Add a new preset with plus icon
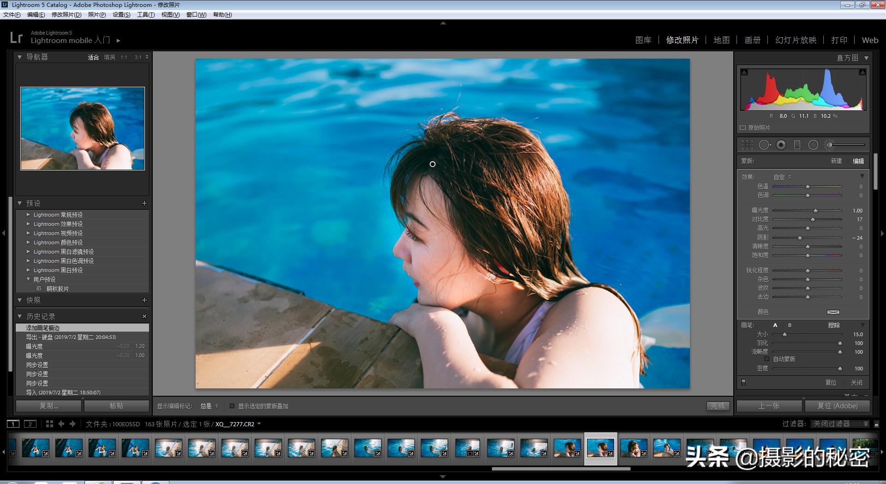This screenshot has width=886, height=484. pyautogui.click(x=144, y=203)
